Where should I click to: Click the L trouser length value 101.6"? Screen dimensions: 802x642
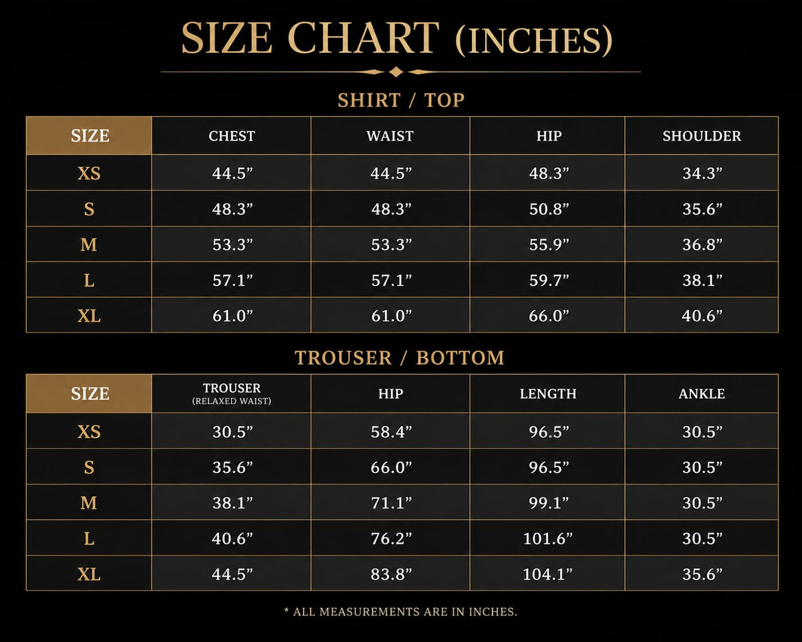pos(548,538)
